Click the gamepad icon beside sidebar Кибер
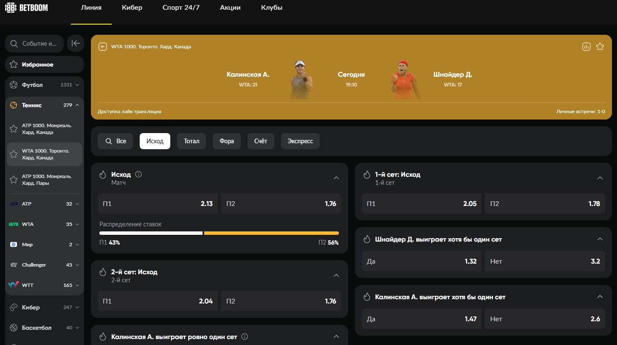This screenshot has width=617, height=345. click(x=14, y=307)
